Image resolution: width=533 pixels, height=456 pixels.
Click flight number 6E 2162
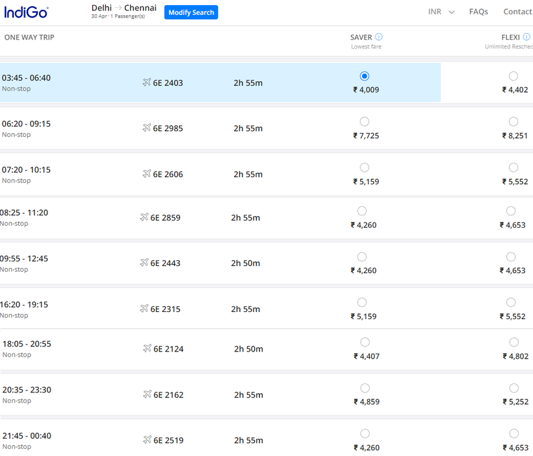168,395
